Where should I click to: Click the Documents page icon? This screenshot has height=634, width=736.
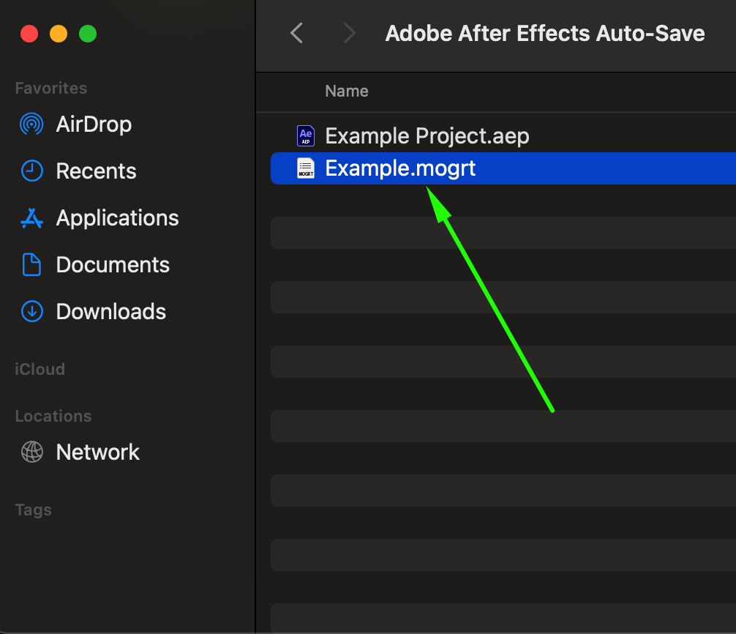pos(31,264)
